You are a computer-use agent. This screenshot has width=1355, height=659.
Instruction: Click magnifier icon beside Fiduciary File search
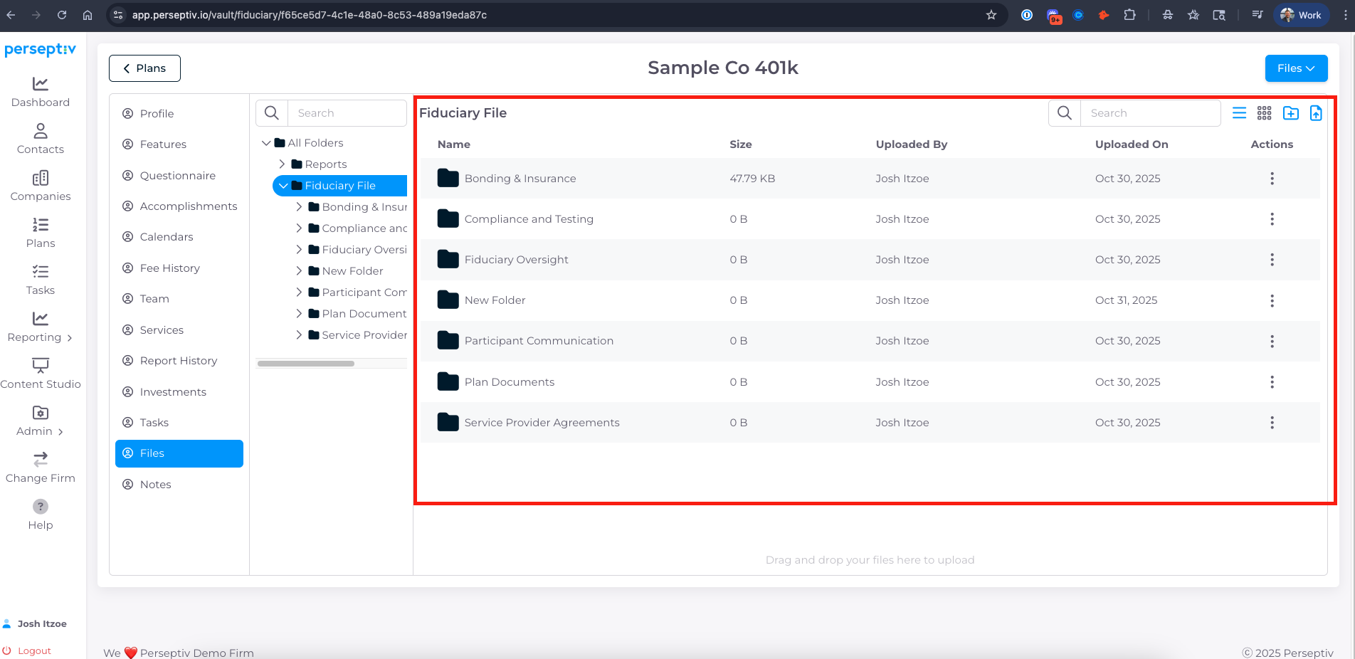tap(1065, 113)
